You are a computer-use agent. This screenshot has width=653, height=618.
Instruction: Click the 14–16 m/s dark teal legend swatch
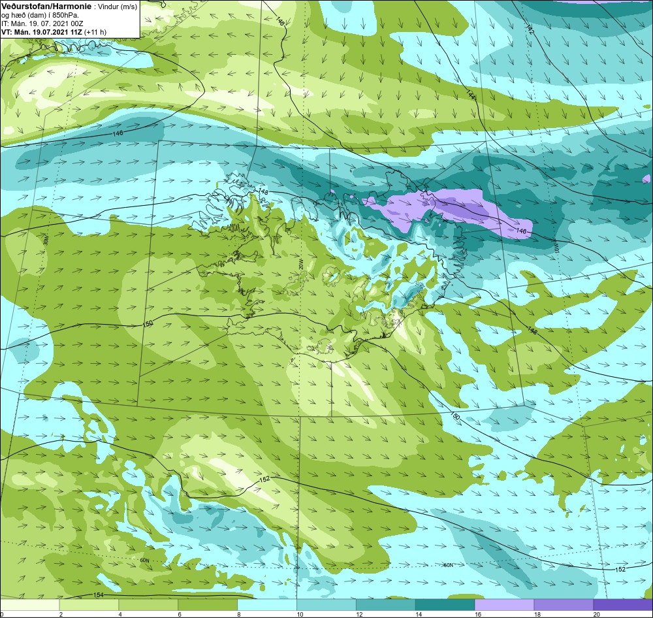tap(445, 604)
